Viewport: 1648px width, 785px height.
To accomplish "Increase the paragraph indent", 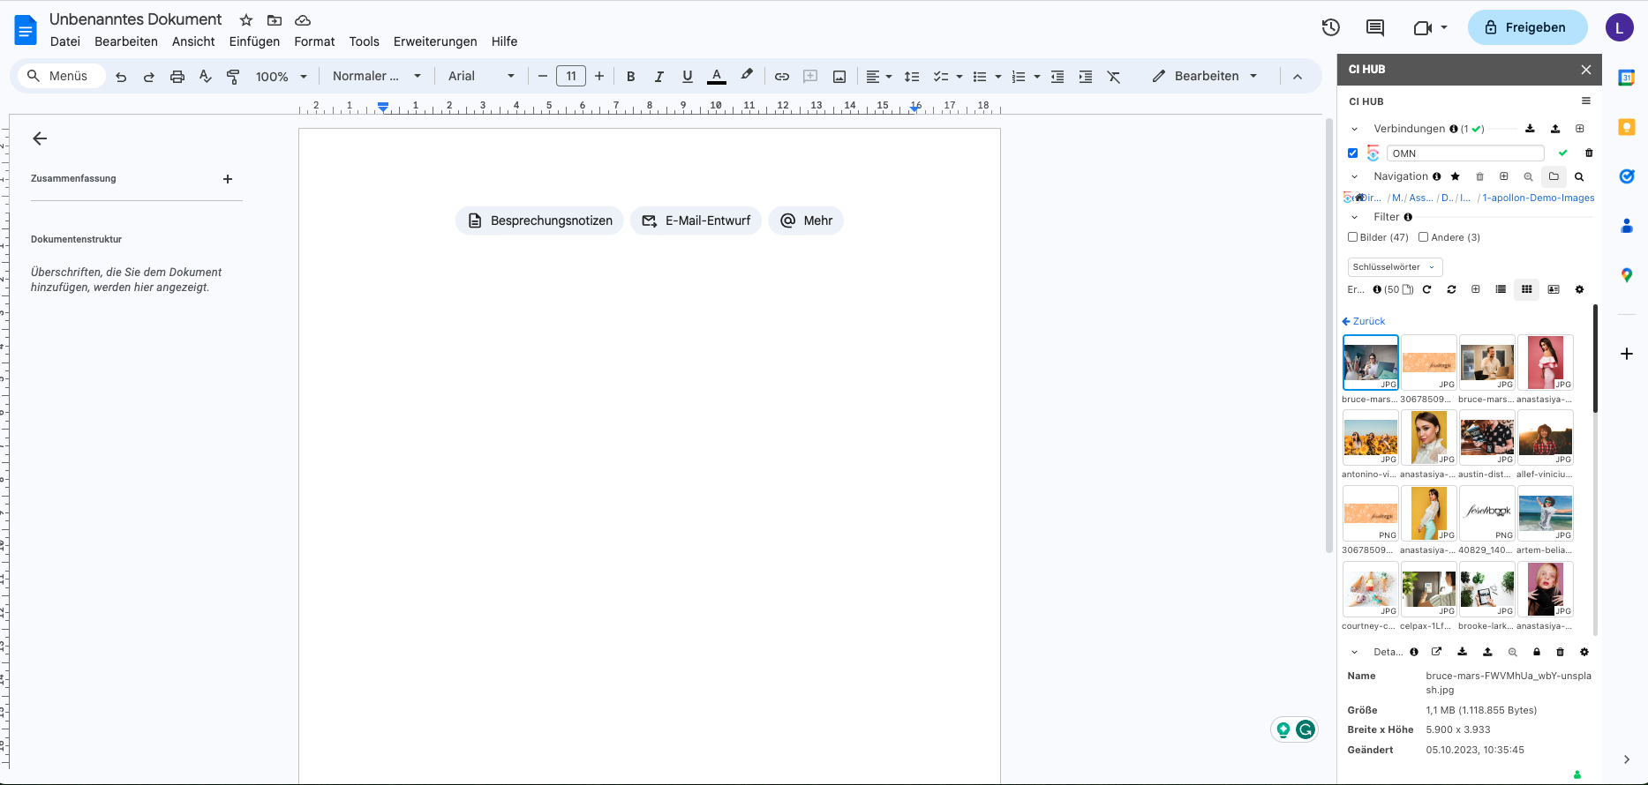I will [1086, 77].
